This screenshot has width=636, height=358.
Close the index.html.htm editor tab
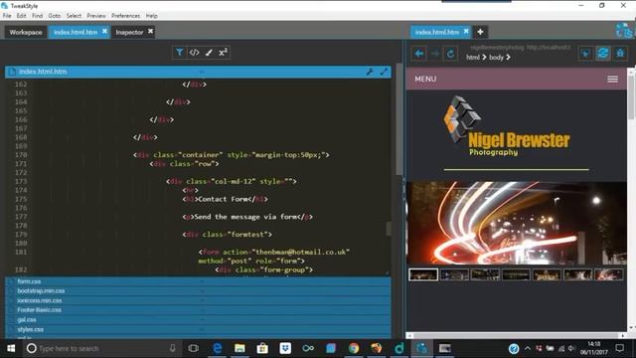pyautogui.click(x=104, y=31)
